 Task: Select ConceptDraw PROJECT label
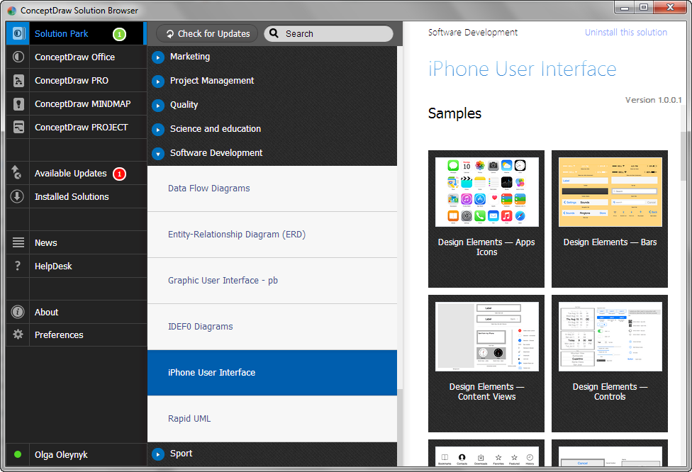pyautogui.click(x=82, y=127)
